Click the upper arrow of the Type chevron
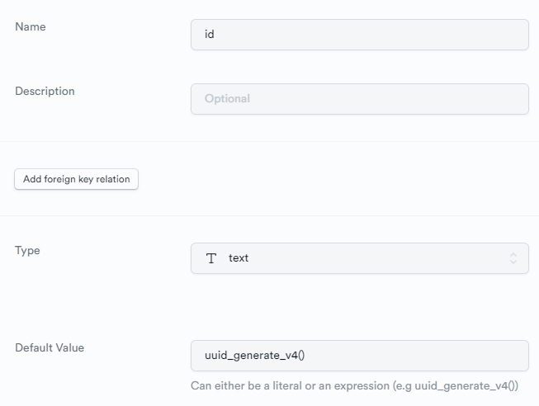 pos(513,255)
